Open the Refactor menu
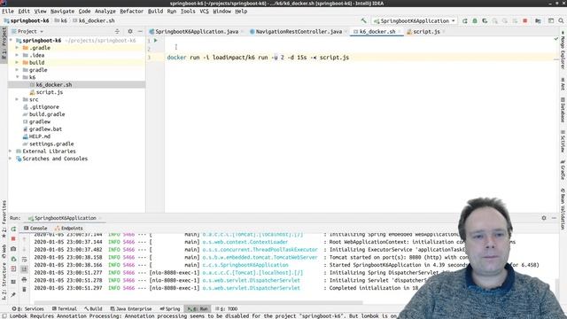The width and height of the screenshot is (567, 319). tap(132, 12)
